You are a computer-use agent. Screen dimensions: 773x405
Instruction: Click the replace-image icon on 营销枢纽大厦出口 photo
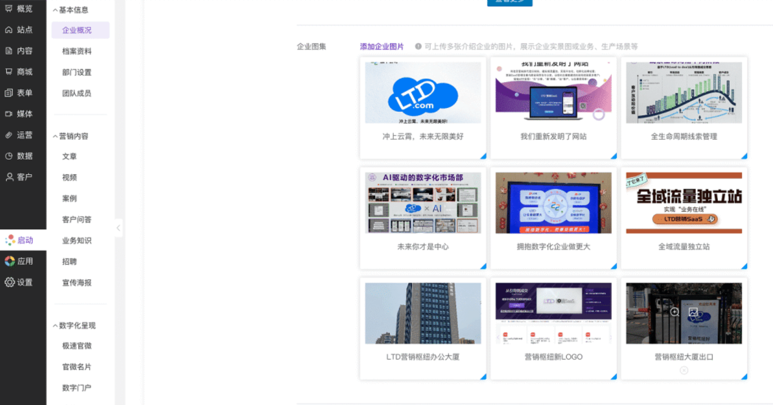click(x=694, y=312)
